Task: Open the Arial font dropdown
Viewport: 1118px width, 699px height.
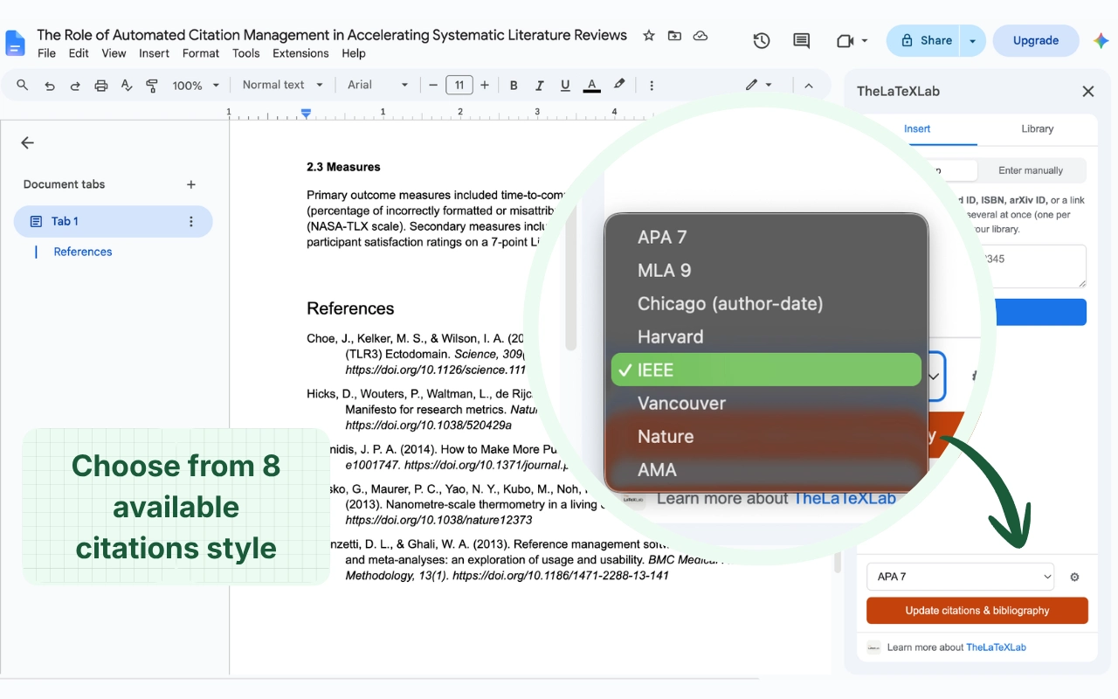Action: click(377, 85)
